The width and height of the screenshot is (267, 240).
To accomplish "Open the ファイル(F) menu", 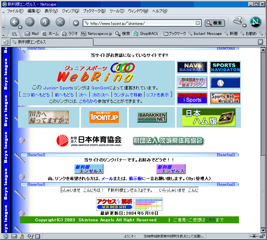I will (x=15, y=11).
